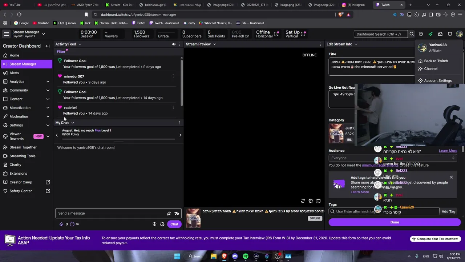This screenshot has height=262, width=465.
Task: Click the purple Chat send button
Action: tap(174, 224)
